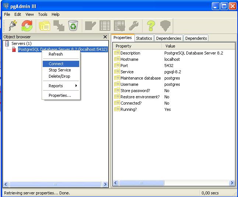The width and height of the screenshot is (238, 197).
Task: Click the Running row icon
Action: pos(117,109)
